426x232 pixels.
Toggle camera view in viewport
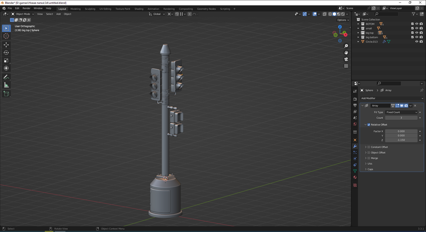346,59
